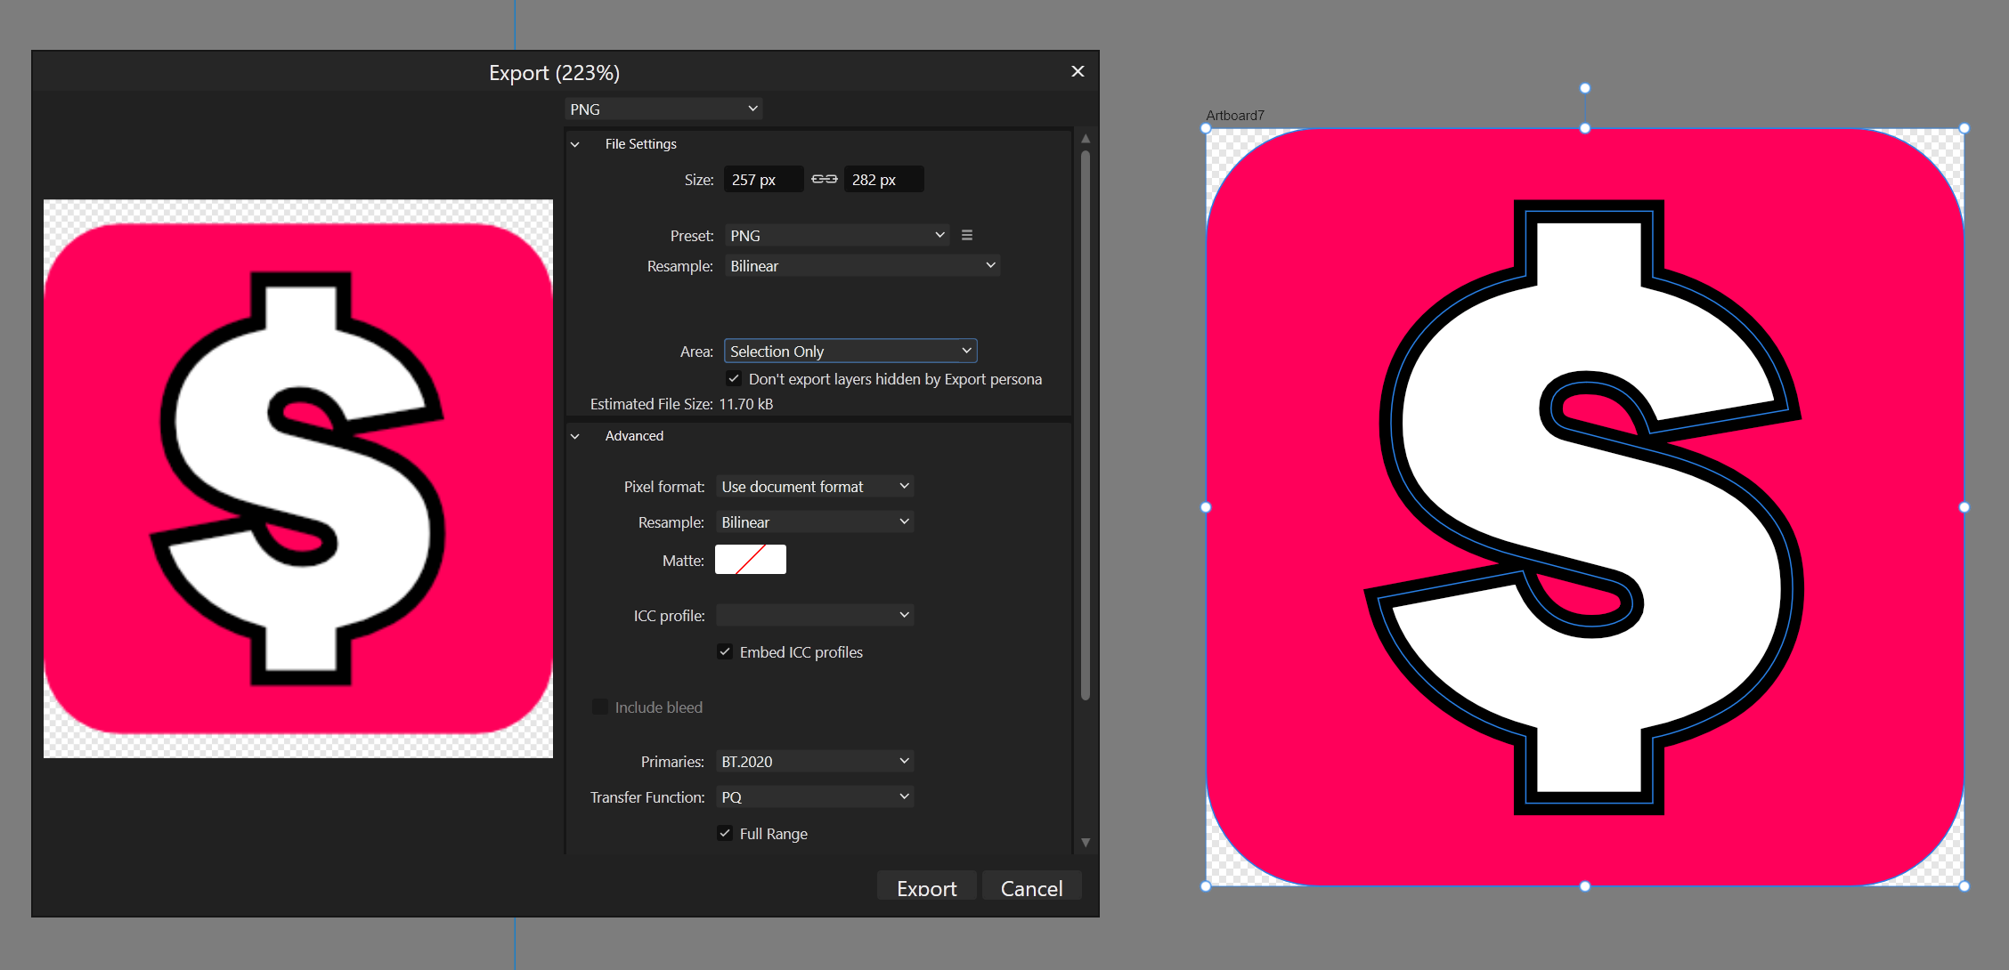Click the export preview thumbnail
2009x970 pixels.
(298, 479)
